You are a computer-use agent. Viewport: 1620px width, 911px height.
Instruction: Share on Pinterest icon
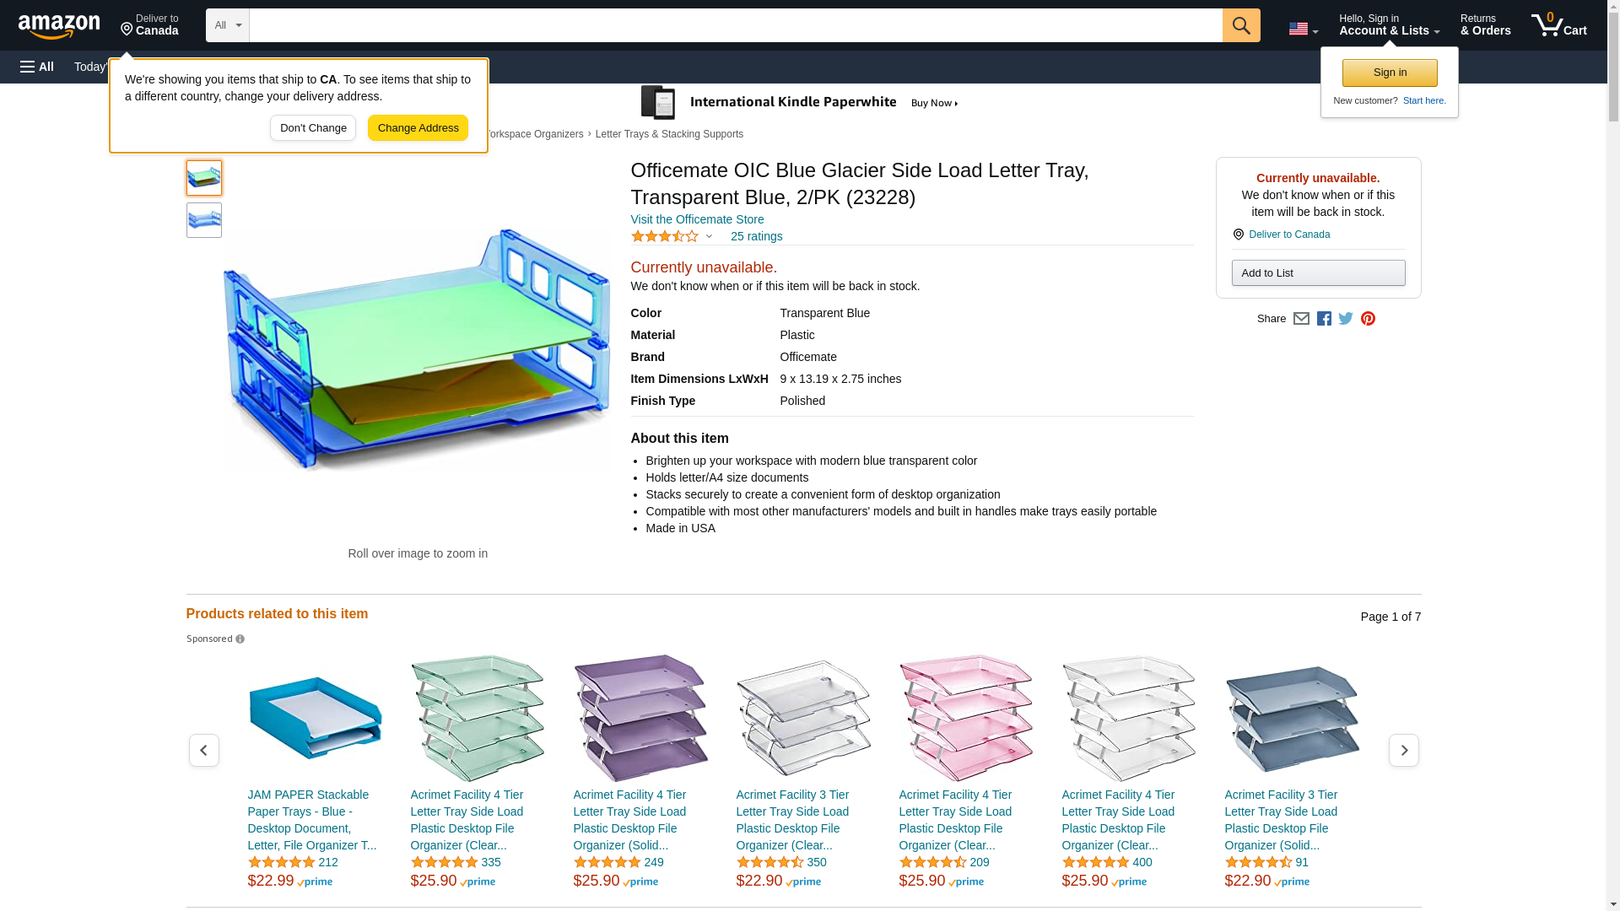[x=1368, y=319]
